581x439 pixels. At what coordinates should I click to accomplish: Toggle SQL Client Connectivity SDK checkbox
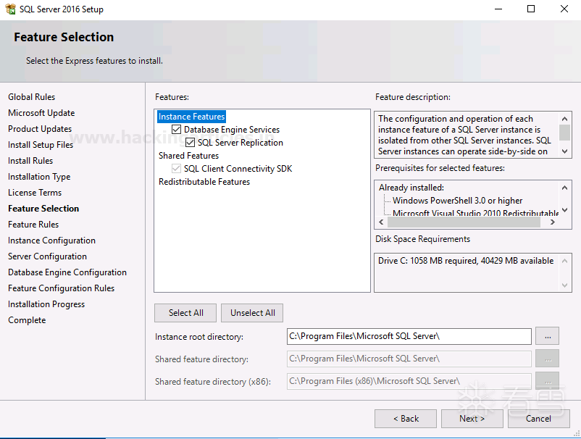coord(176,169)
